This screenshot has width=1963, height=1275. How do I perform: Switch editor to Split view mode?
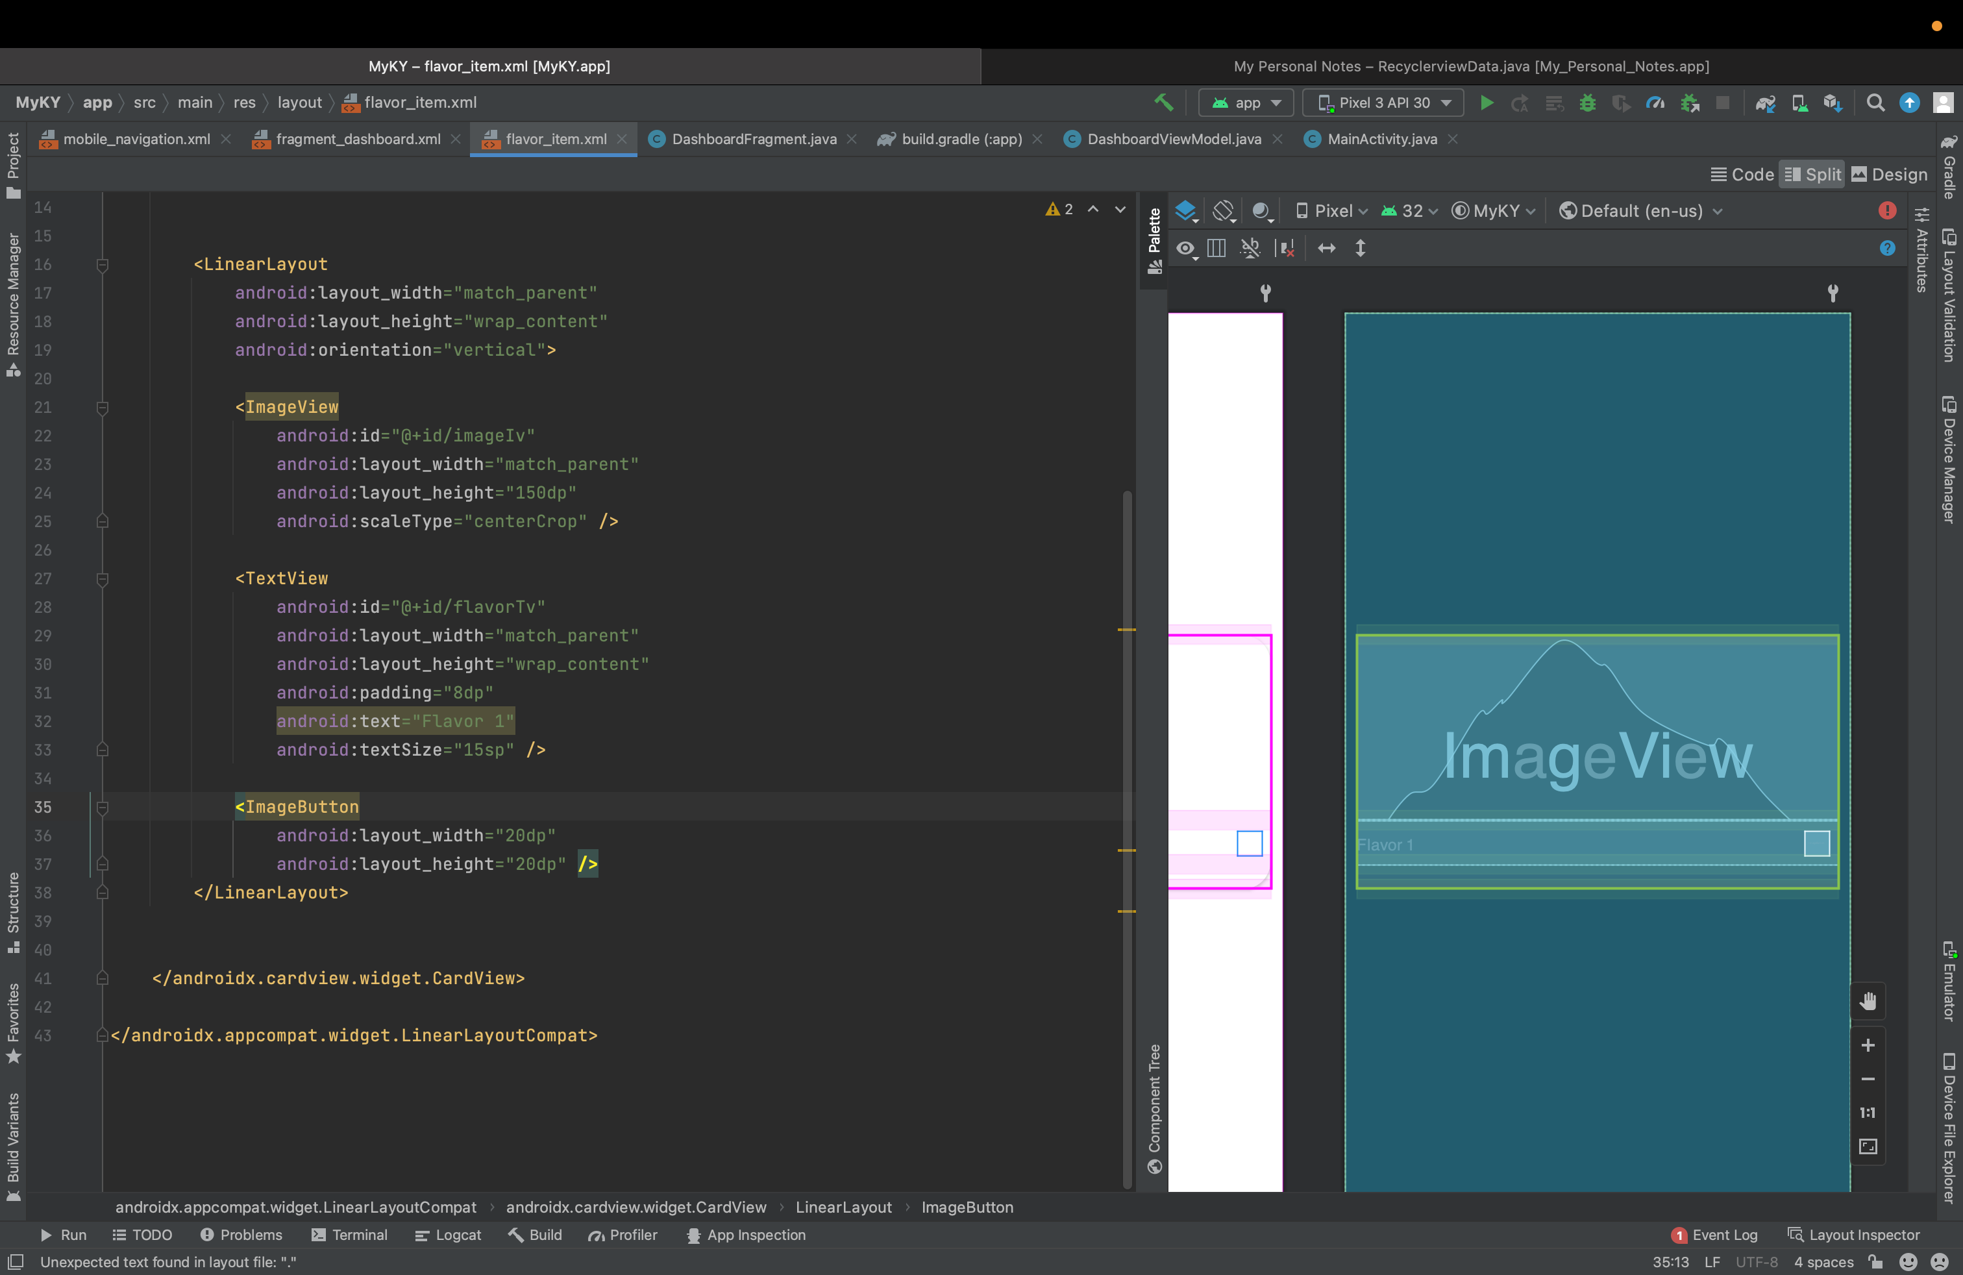coord(1812,174)
